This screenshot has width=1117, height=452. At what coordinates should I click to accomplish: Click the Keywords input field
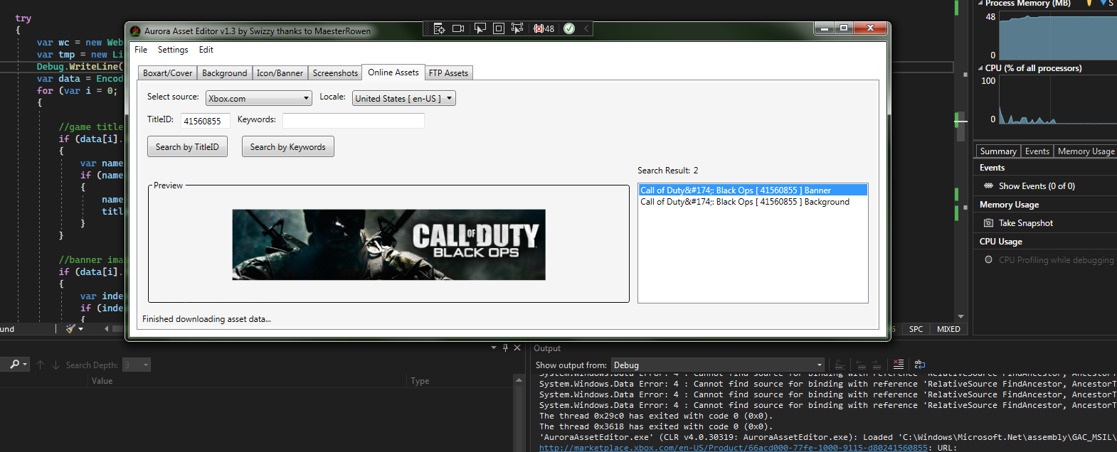[354, 121]
